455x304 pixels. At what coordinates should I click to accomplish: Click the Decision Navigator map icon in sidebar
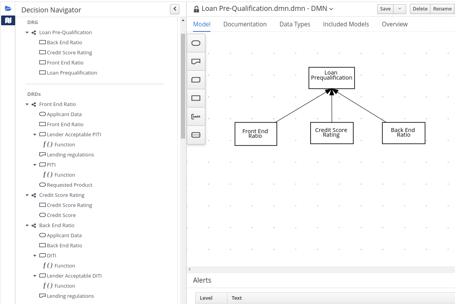(x=8, y=20)
